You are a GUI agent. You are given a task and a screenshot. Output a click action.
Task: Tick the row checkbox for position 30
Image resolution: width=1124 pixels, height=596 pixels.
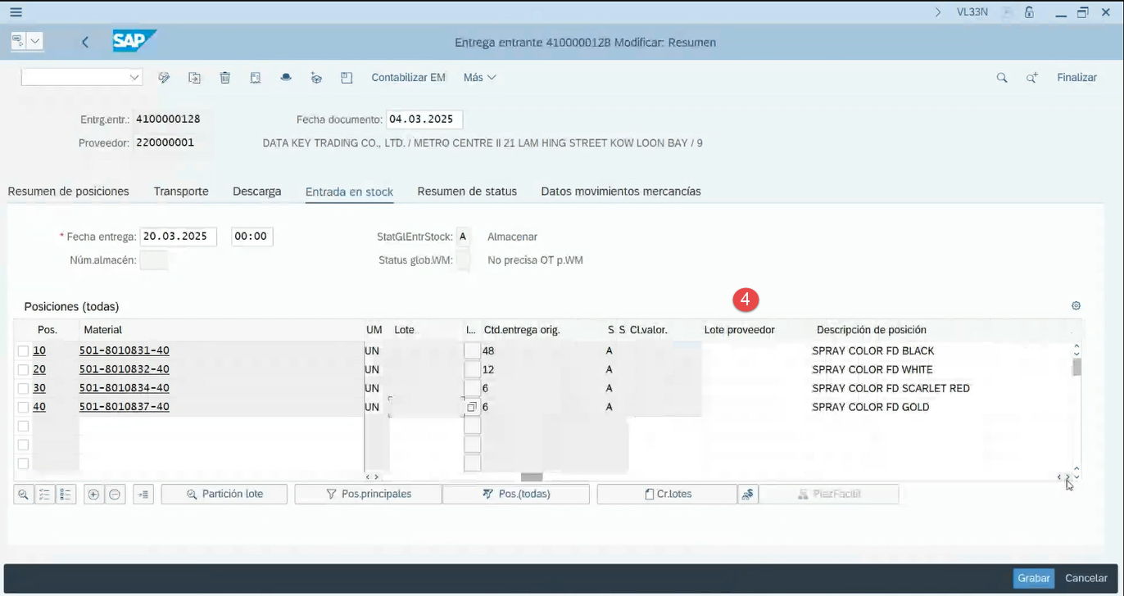pos(23,389)
